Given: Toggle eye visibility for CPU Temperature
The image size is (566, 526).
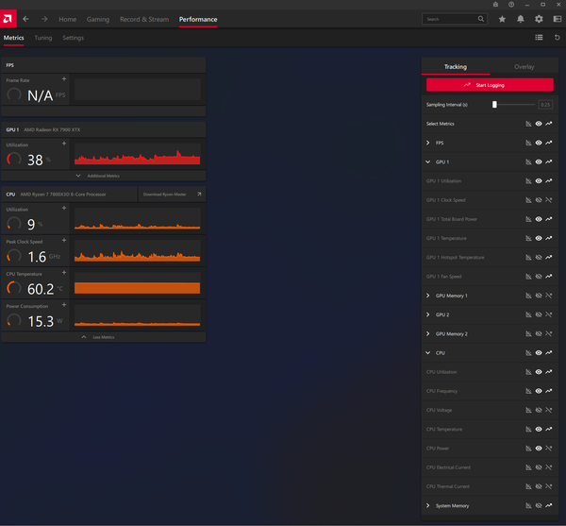Looking at the screenshot, I should pyautogui.click(x=539, y=430).
